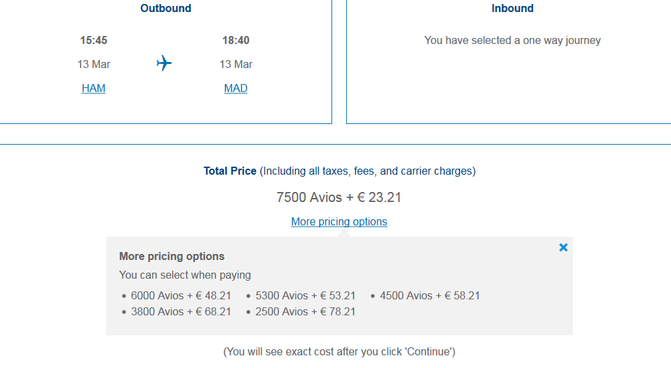Click the Total Price label
671x368 pixels.
[230, 171]
